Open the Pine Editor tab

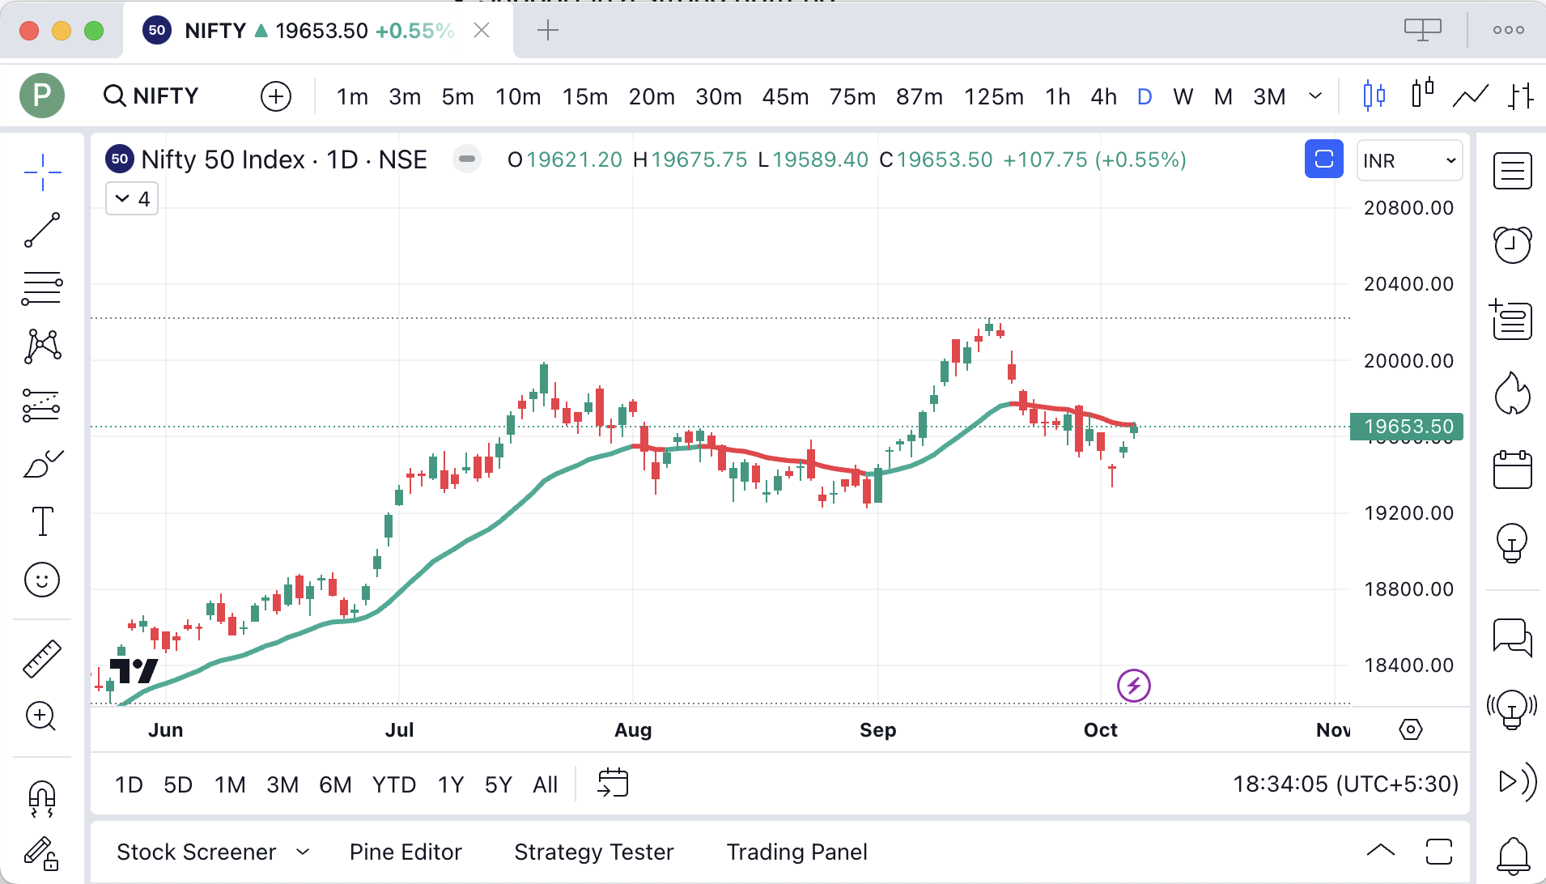(x=406, y=852)
